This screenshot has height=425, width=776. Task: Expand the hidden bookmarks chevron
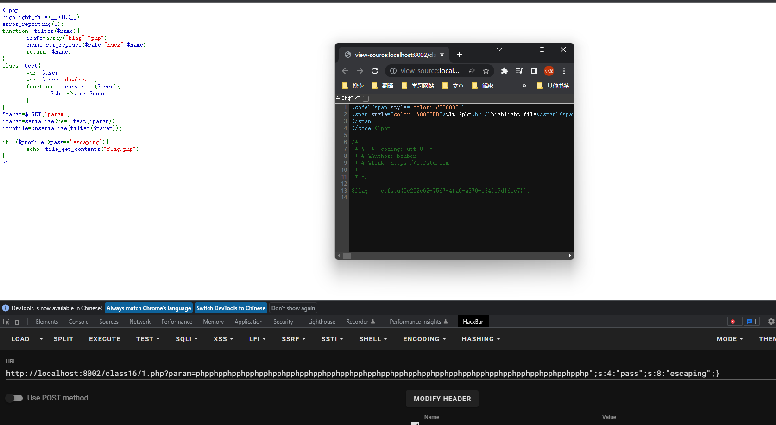[x=524, y=86]
